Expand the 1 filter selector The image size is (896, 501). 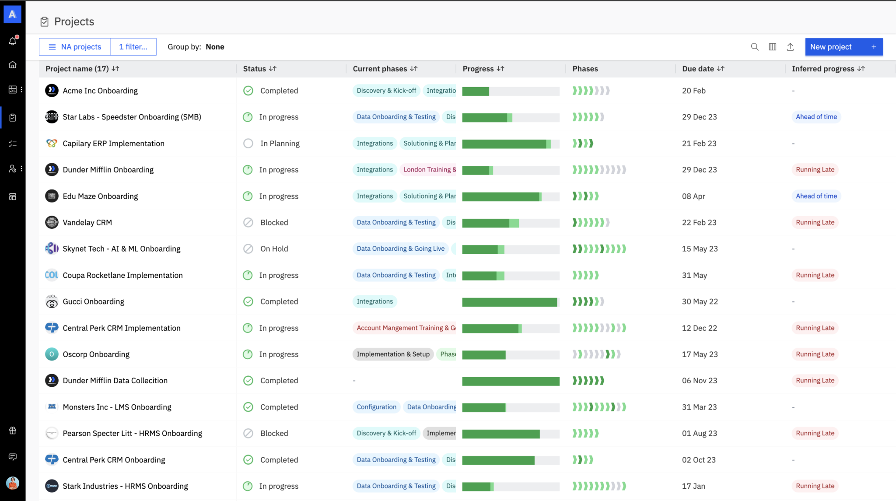[133, 47]
